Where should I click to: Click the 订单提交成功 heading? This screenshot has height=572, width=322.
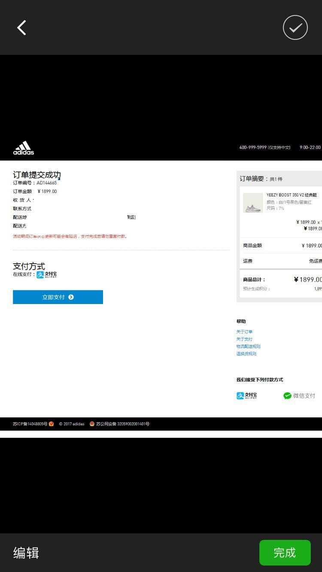37,175
